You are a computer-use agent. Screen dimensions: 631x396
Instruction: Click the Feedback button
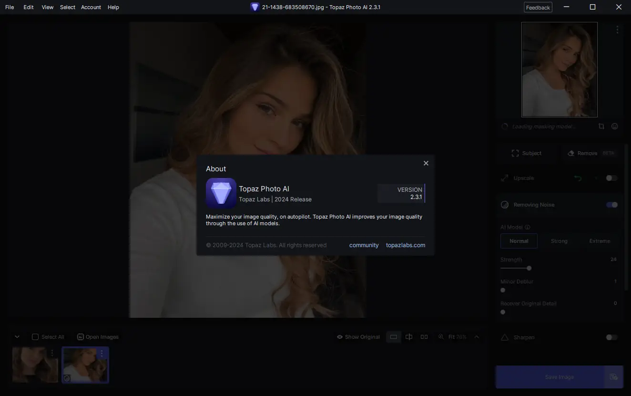[x=538, y=7]
